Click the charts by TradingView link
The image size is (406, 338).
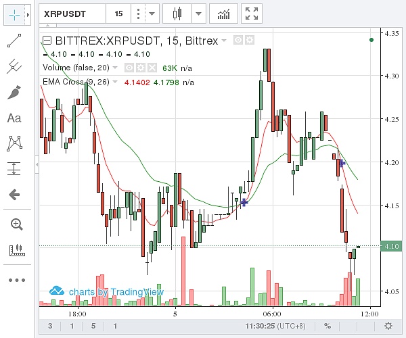tap(106, 292)
